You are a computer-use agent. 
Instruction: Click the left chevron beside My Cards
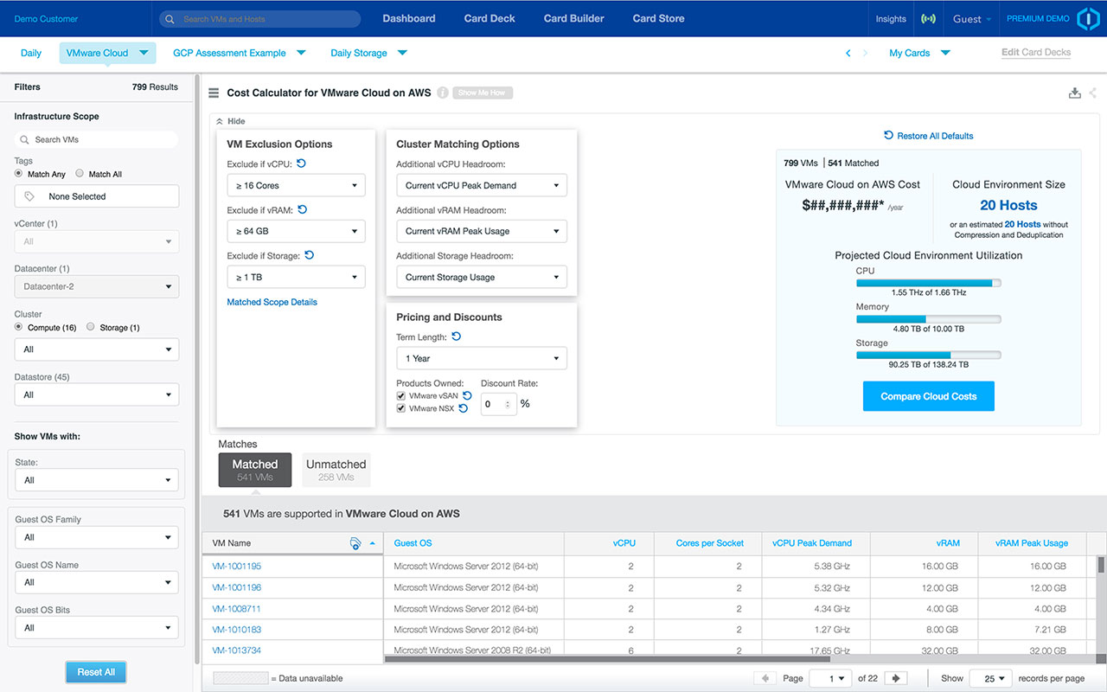(x=848, y=53)
